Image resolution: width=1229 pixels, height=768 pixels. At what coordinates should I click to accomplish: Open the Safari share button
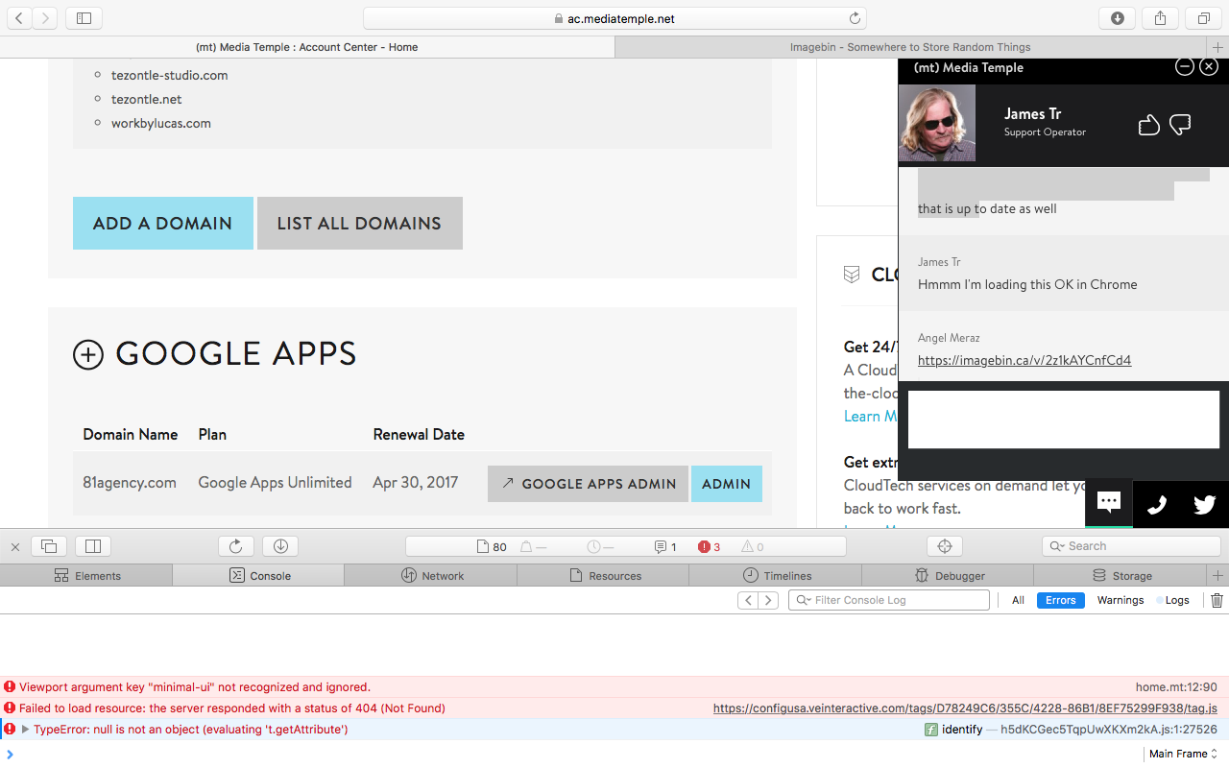1161,18
